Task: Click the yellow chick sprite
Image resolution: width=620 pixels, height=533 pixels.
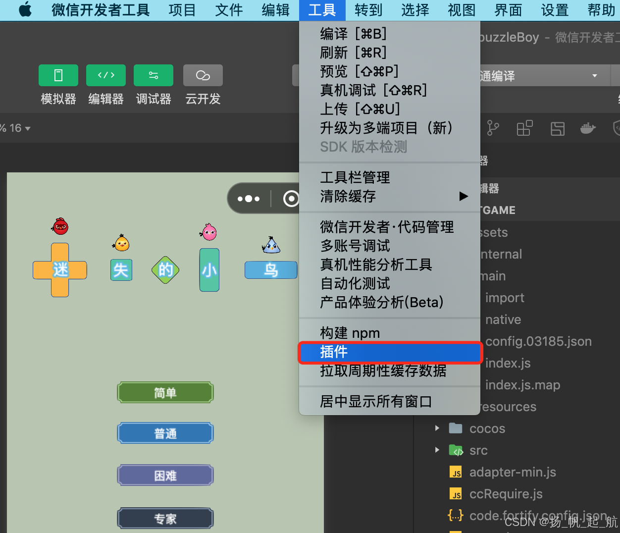Action: (121, 243)
